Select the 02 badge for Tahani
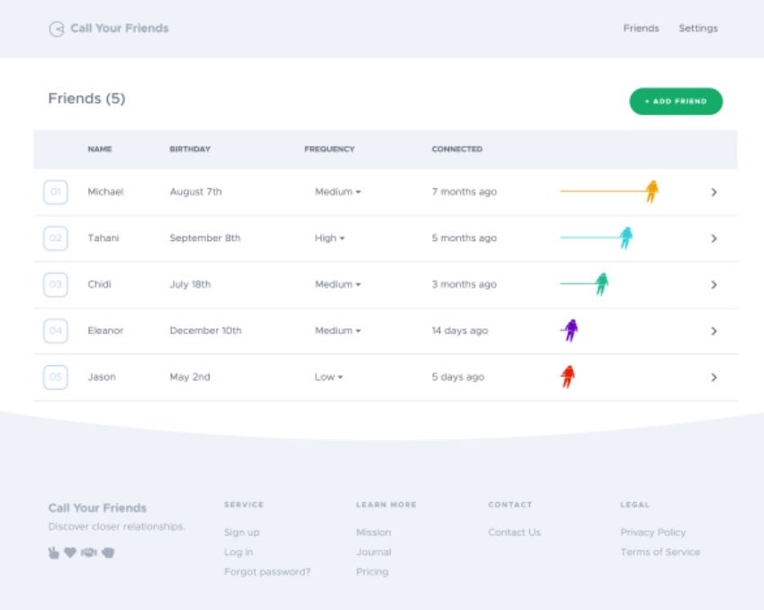This screenshot has height=610, width=764. click(56, 238)
